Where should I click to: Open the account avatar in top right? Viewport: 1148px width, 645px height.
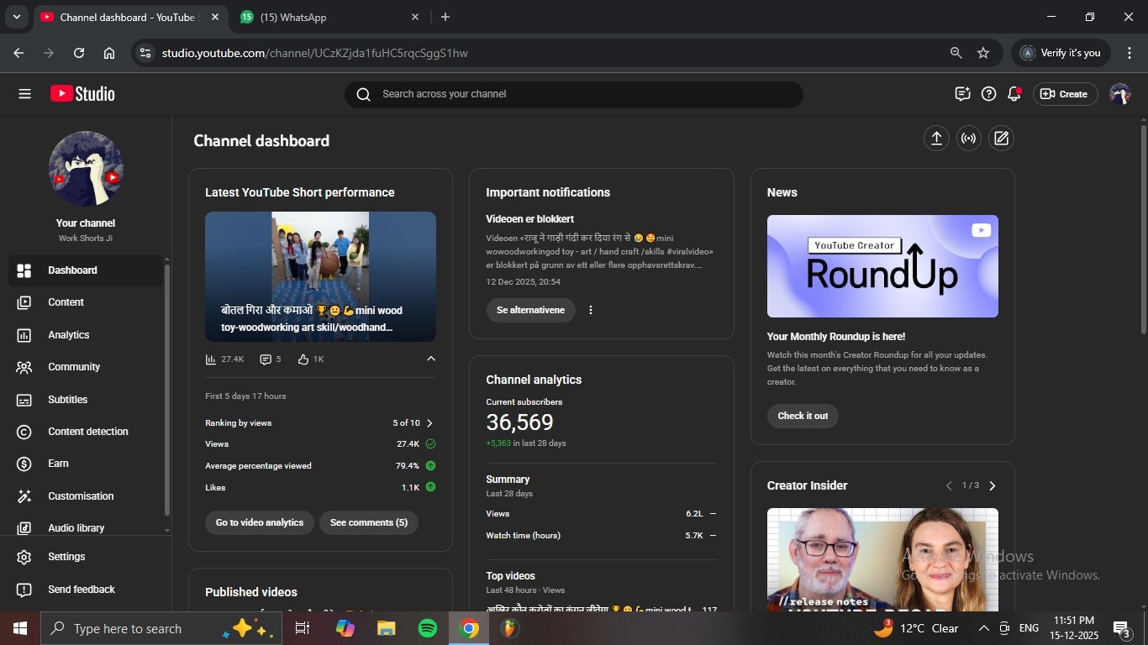coord(1119,94)
